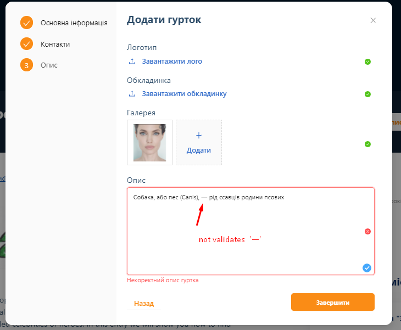Click the Галерея section label
This screenshot has width=401, height=330.
tap(141, 113)
